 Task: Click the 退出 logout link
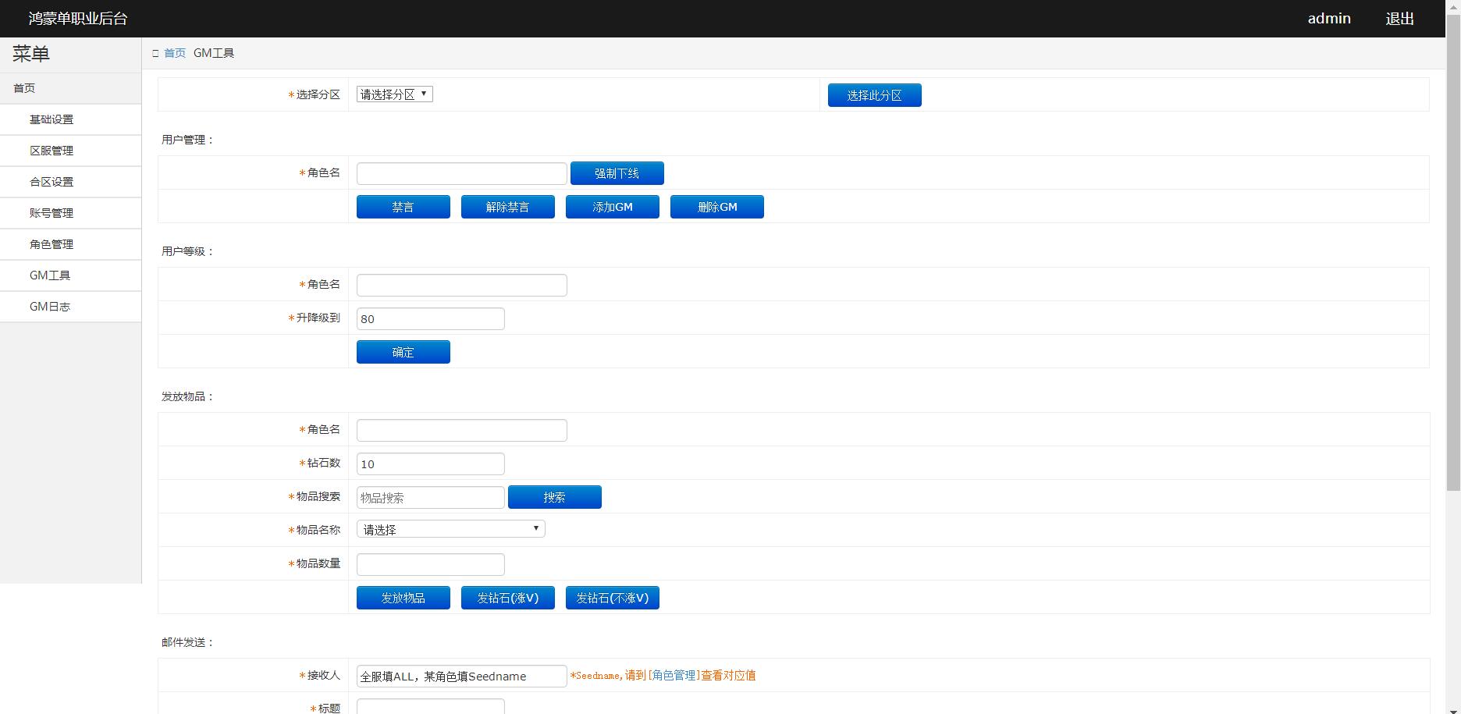point(1399,19)
